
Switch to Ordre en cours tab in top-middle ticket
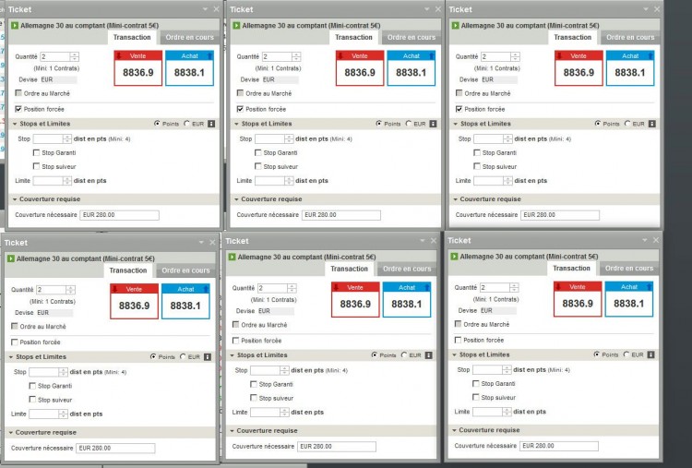(412, 38)
